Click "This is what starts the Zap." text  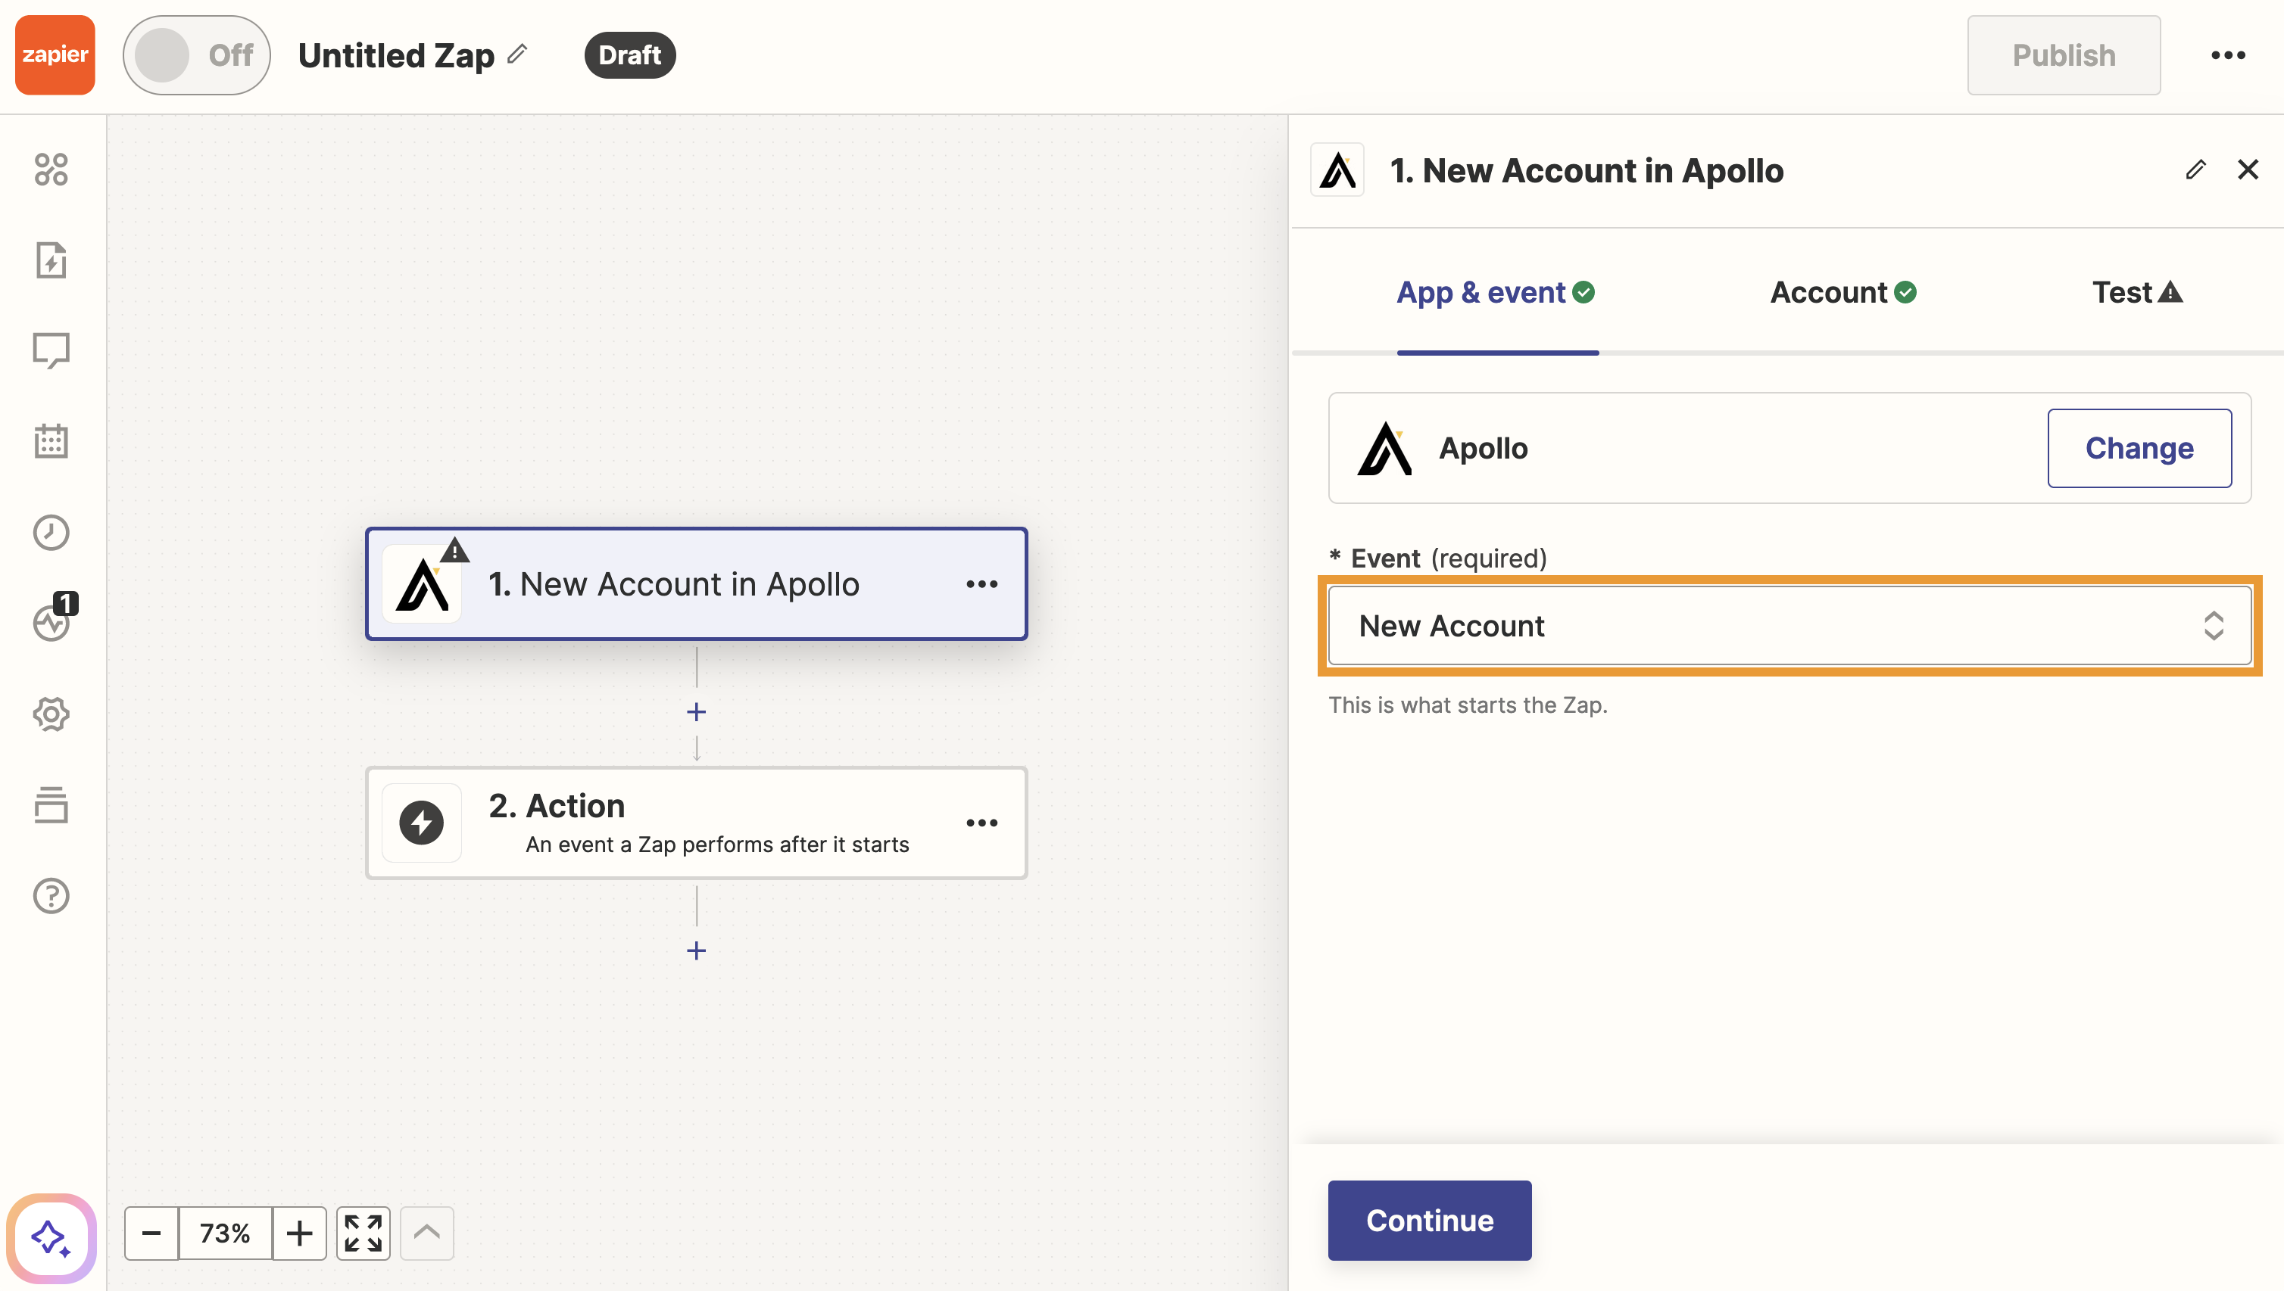1468,705
